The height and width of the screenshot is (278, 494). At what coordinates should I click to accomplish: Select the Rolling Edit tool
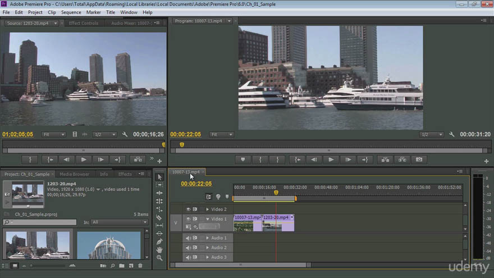pyautogui.click(x=159, y=201)
